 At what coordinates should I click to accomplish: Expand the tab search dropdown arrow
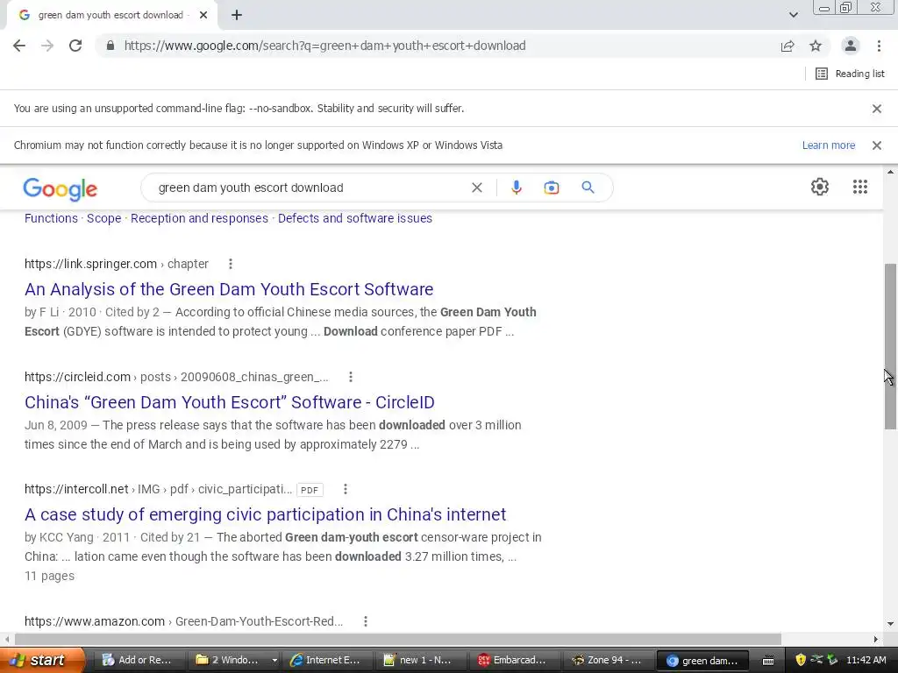[x=793, y=15]
